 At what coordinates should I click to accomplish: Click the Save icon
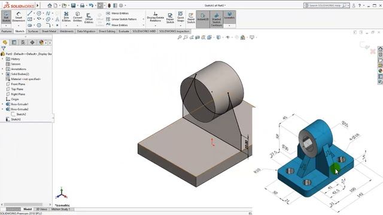click(73, 5)
